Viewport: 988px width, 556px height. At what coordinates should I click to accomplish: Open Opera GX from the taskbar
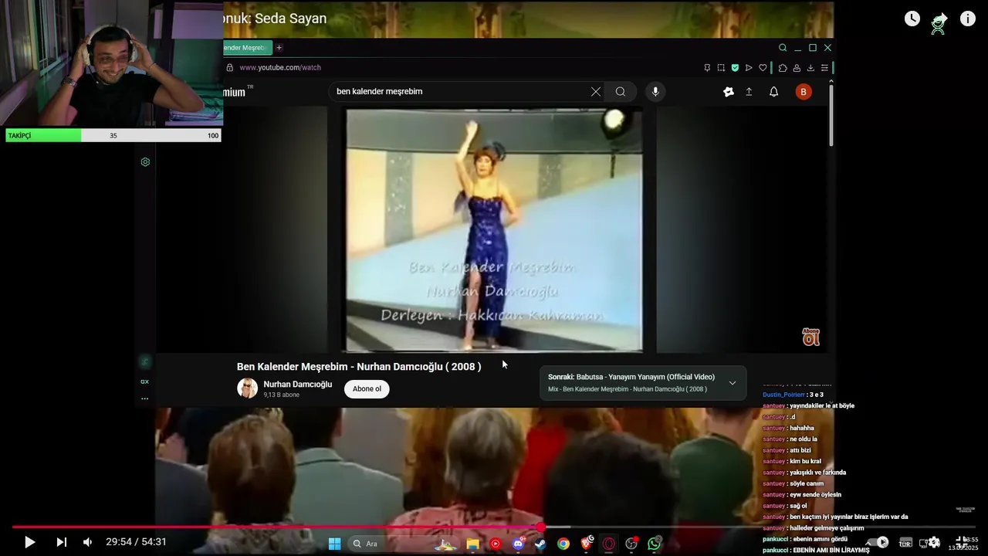tap(609, 544)
